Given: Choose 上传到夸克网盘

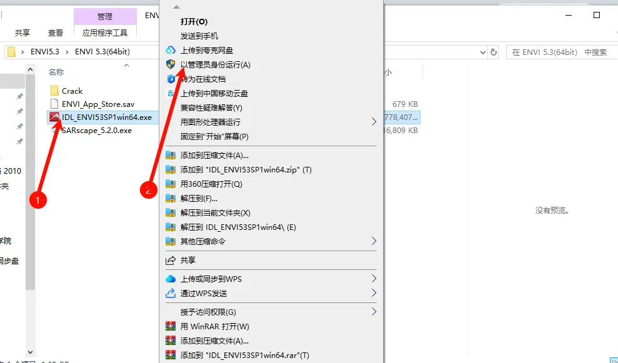Looking at the screenshot, I should tap(207, 50).
